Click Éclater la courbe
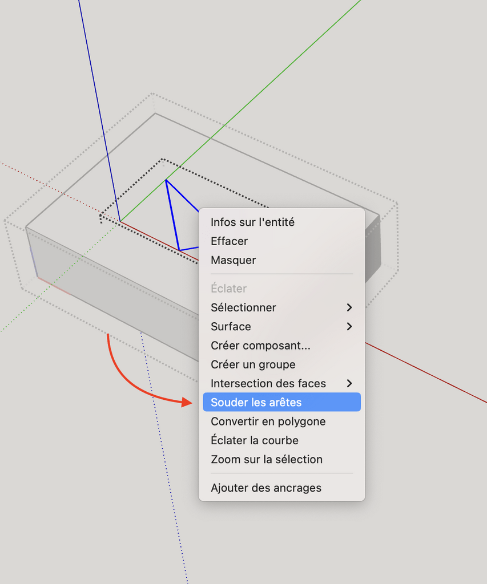 (x=281, y=440)
